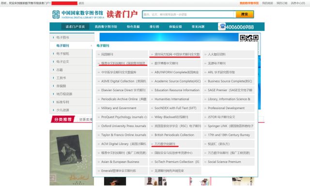The image size is (310, 186).
Task: Open the SAGE Premier link
Action: (230, 90)
